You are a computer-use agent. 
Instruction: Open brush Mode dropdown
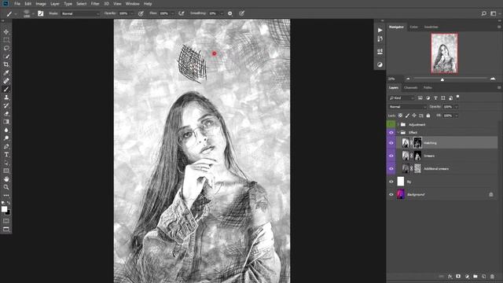click(x=80, y=13)
